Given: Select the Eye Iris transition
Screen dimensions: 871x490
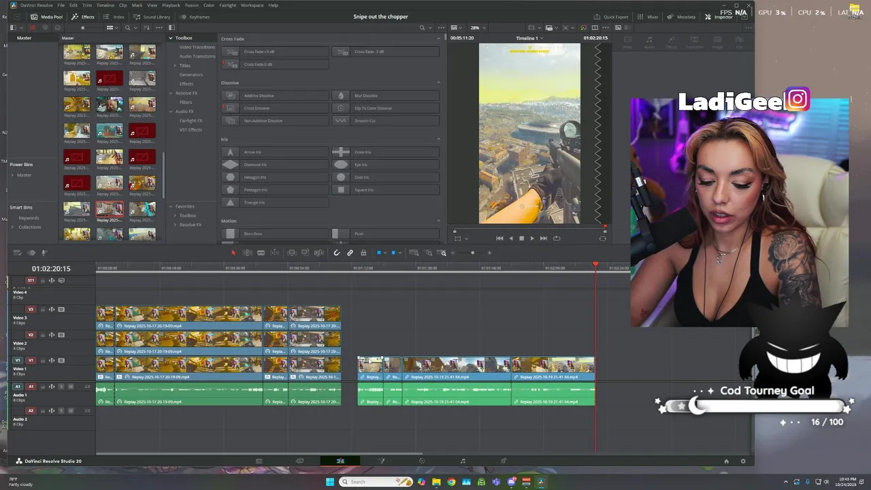Looking at the screenshot, I should click(385, 165).
